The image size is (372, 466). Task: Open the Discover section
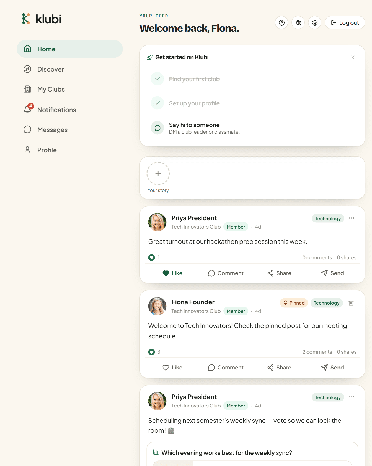pos(70,69)
